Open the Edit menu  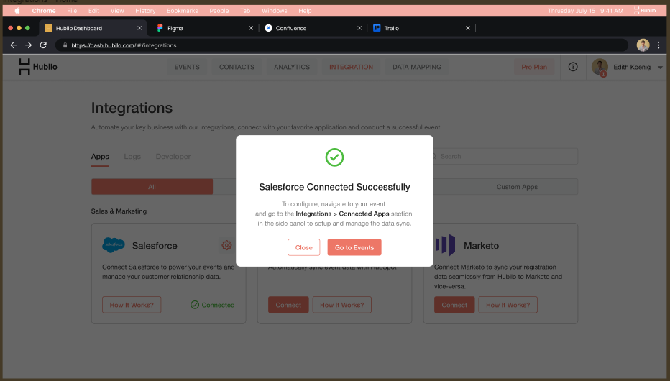coord(93,11)
